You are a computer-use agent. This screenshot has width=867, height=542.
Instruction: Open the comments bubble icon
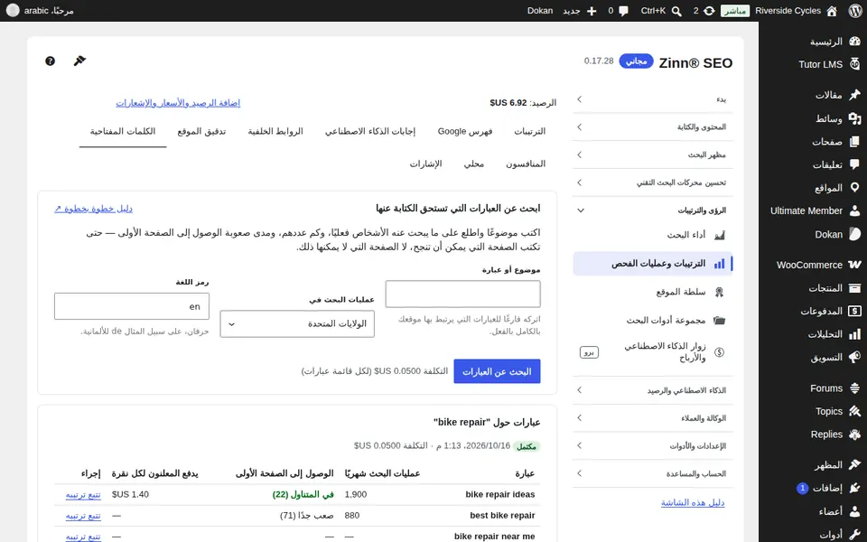click(624, 11)
